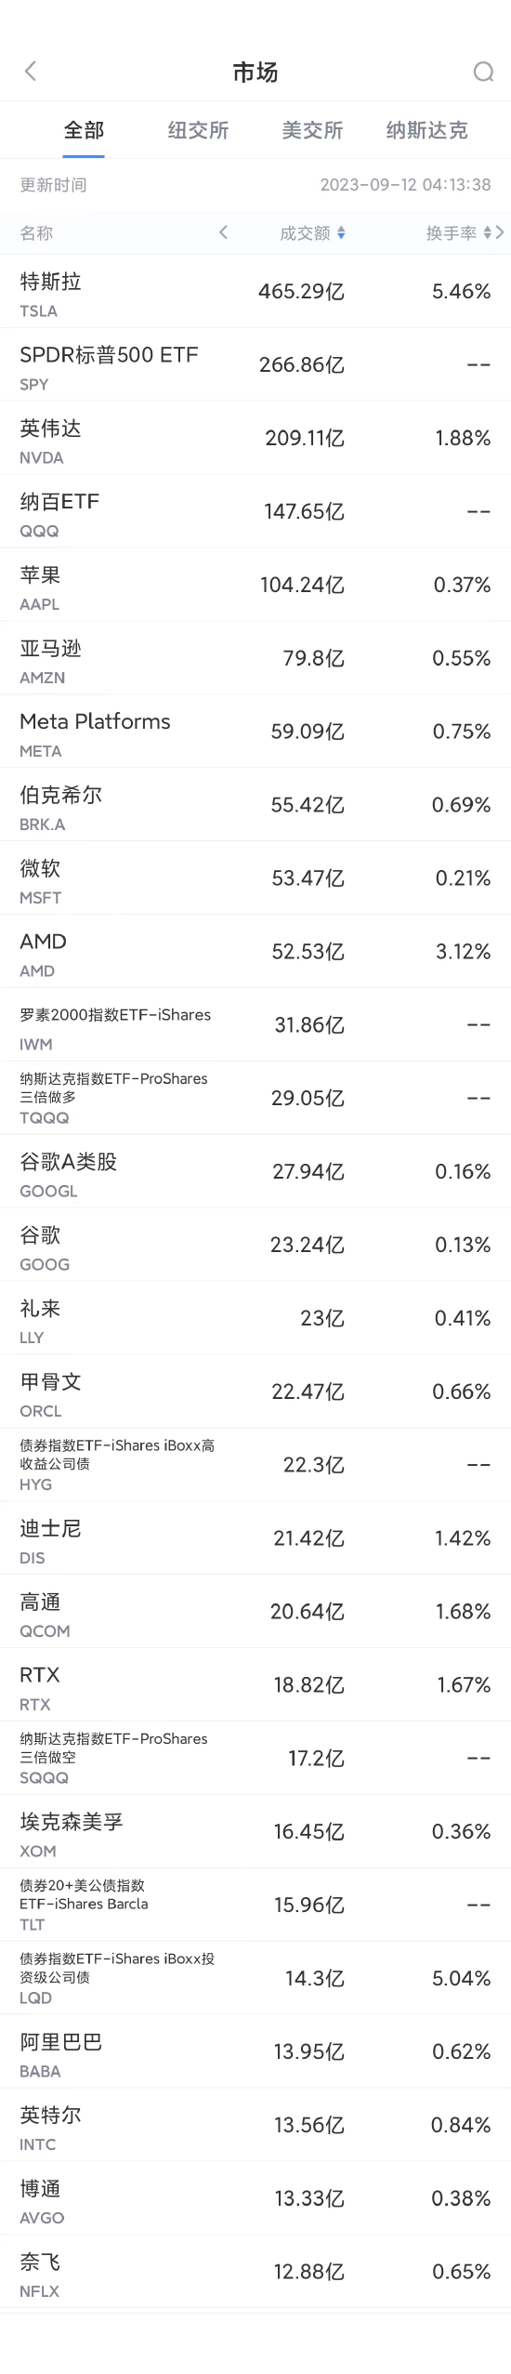Open the search magnifier icon
This screenshot has height=2374, width=511.
pos(483,72)
